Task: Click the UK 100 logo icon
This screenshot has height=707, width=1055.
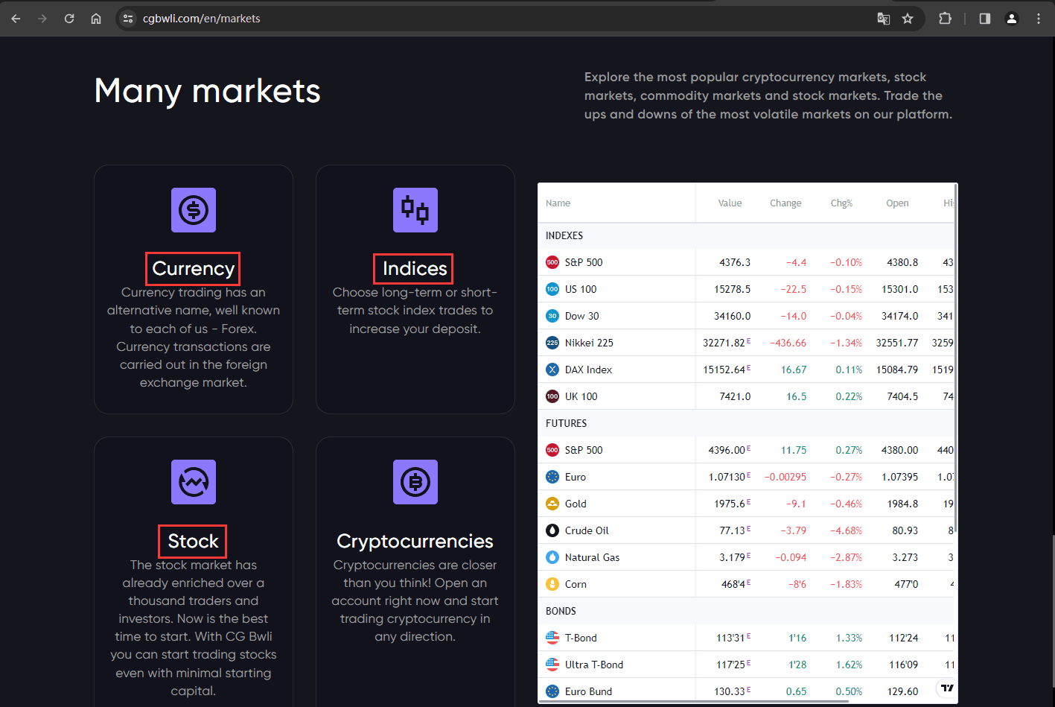Action: (x=552, y=396)
